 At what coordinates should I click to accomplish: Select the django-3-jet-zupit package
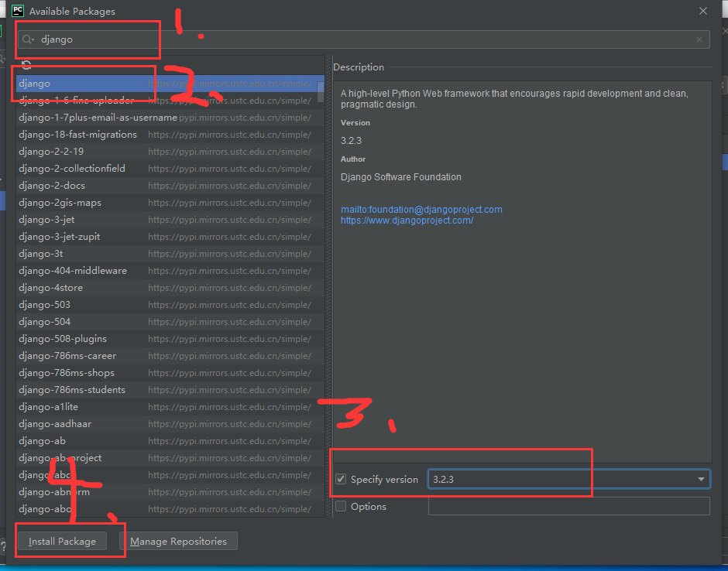point(170,237)
